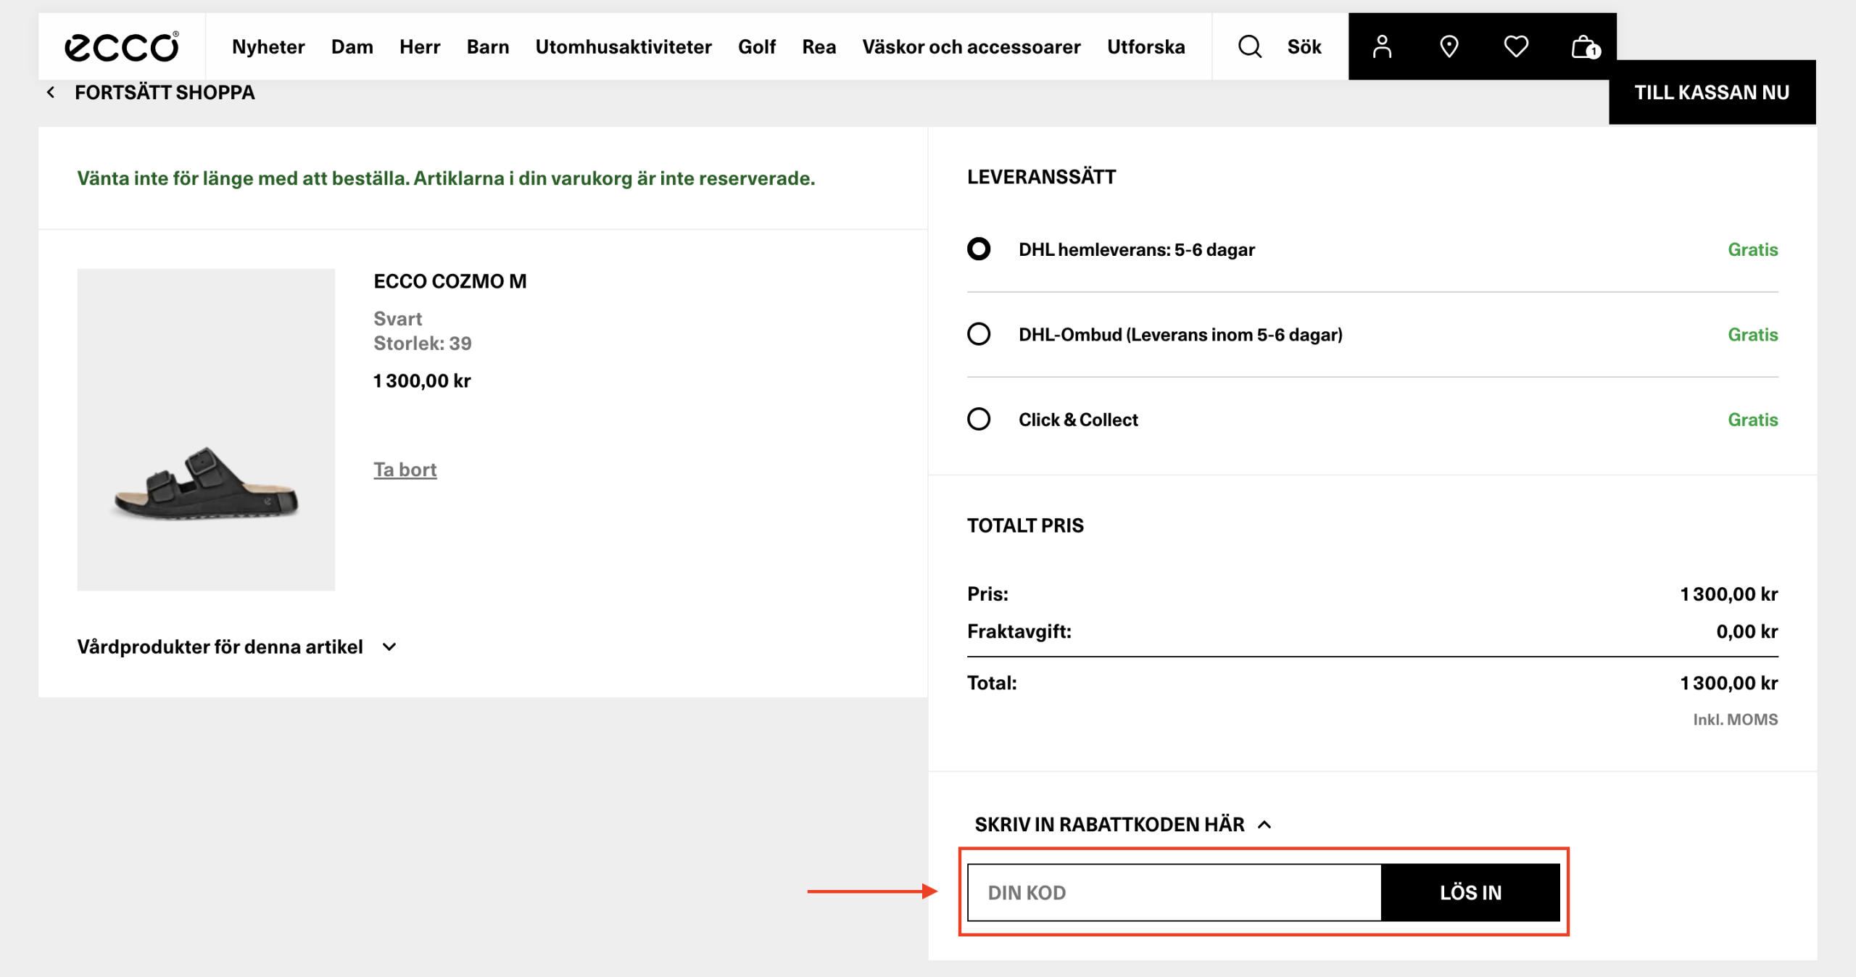
Task: Click ECCO Cozmo M product title
Action: (x=449, y=281)
